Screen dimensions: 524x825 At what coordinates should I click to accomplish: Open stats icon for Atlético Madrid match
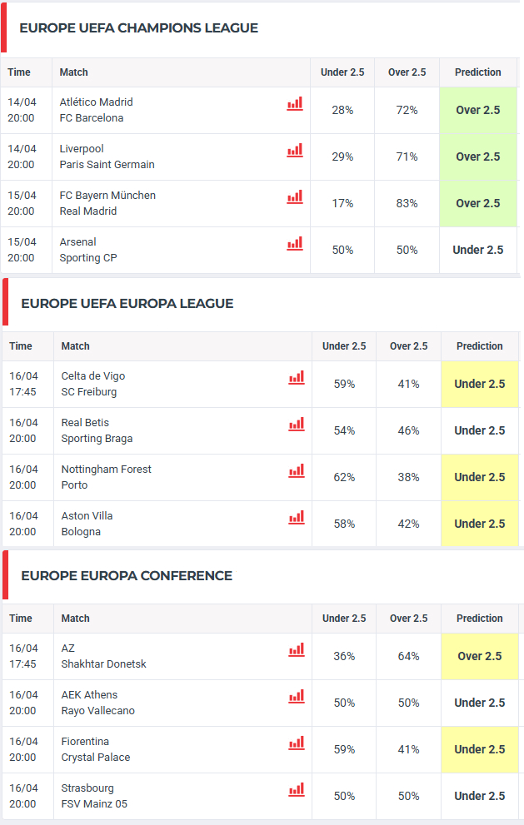tap(295, 103)
